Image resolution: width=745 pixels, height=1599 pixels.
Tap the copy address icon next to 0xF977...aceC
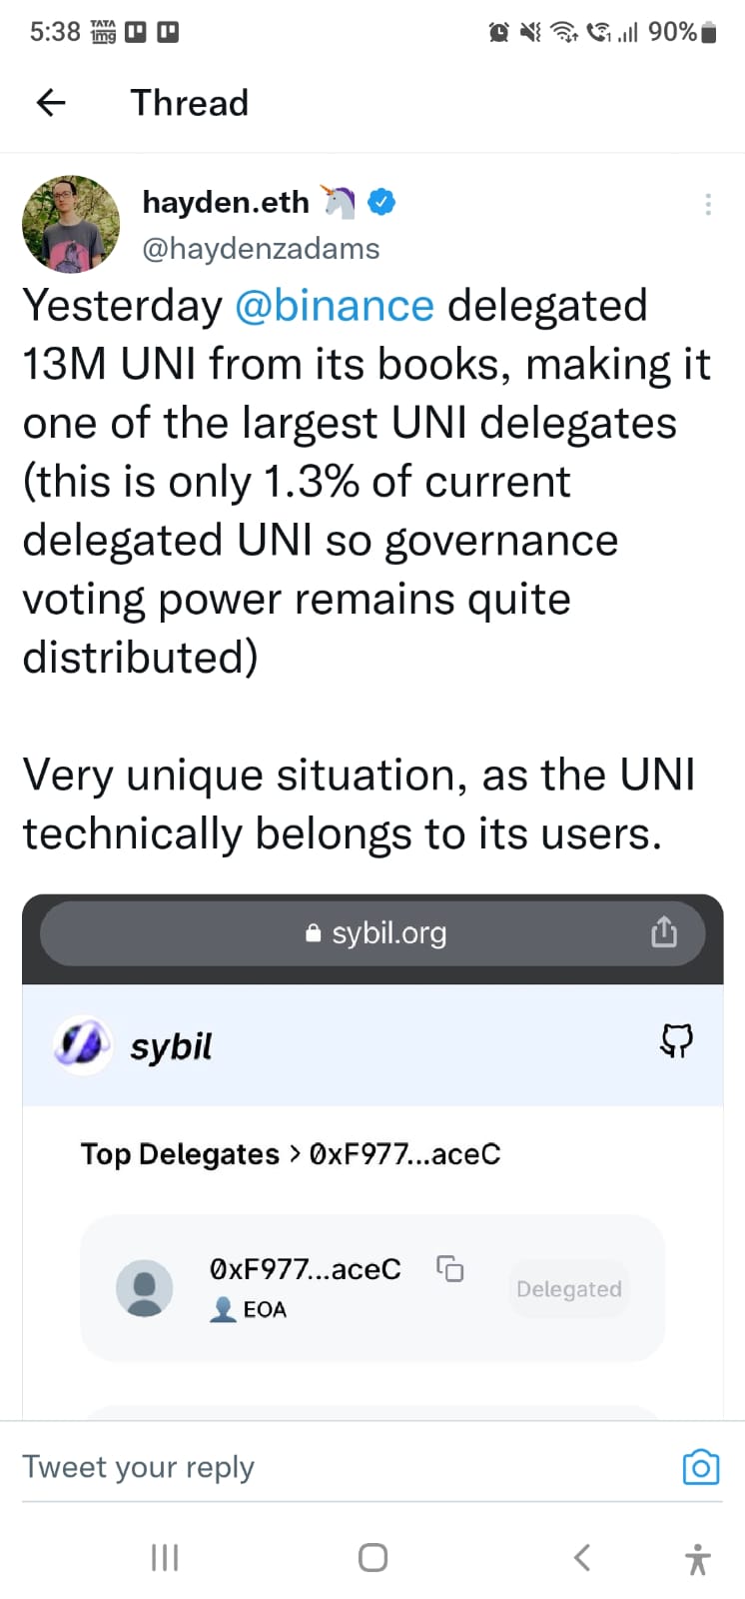450,1268
